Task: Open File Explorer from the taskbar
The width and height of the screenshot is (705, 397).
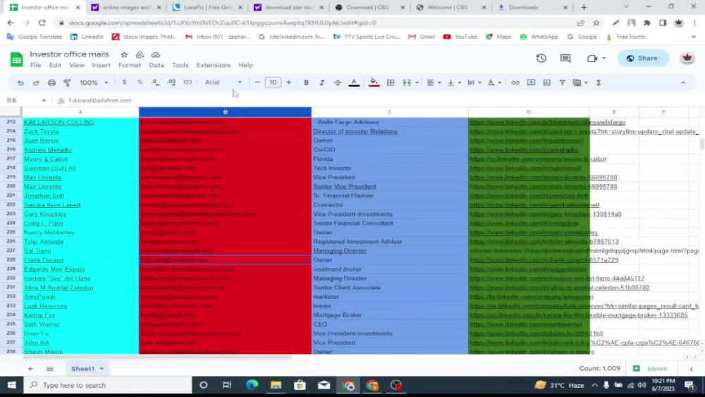Action: tap(276, 385)
